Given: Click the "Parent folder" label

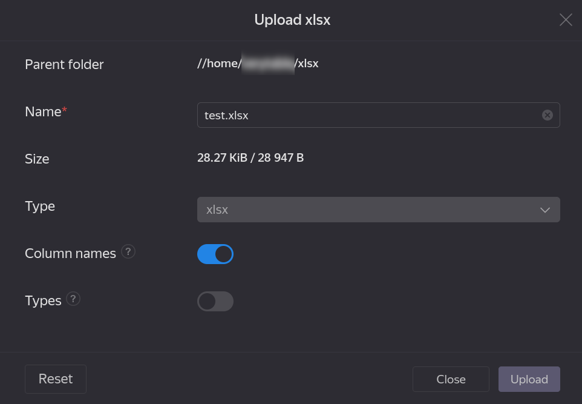Looking at the screenshot, I should tap(64, 64).
